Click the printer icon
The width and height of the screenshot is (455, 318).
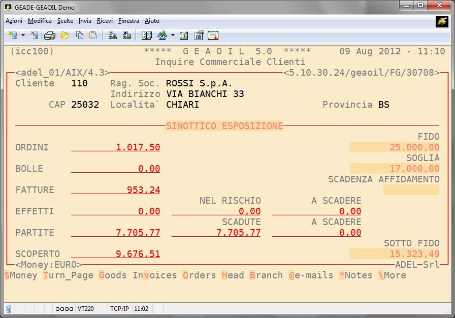point(49,35)
